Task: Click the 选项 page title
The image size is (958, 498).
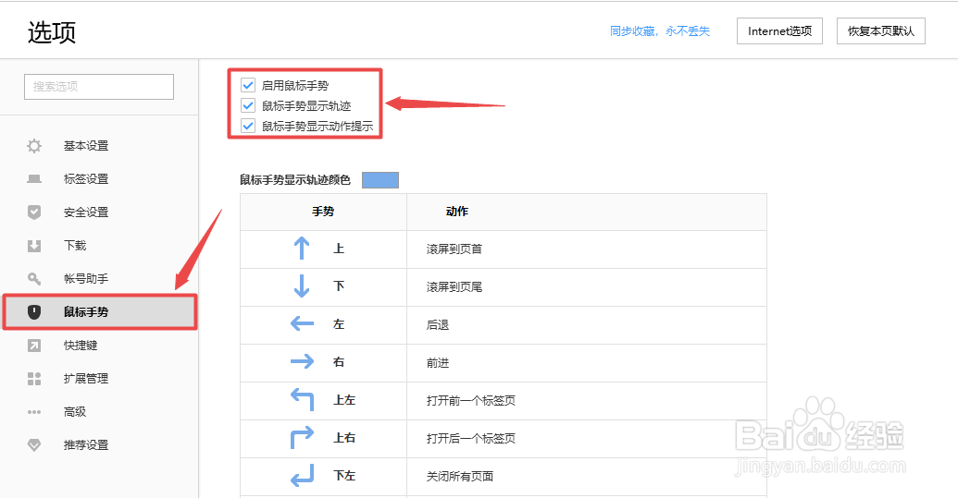Action: click(52, 31)
